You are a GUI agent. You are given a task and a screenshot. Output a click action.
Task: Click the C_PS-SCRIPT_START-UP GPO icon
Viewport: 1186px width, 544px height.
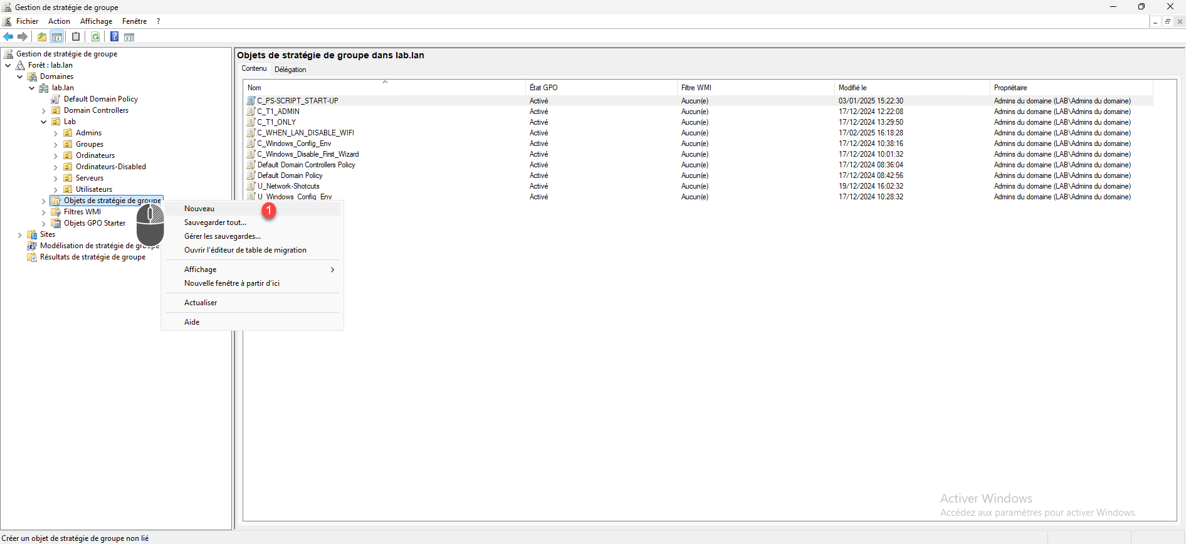click(251, 101)
